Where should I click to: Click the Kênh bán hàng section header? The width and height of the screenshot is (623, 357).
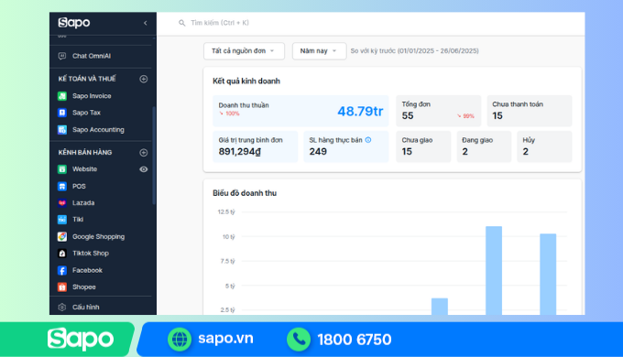click(85, 153)
